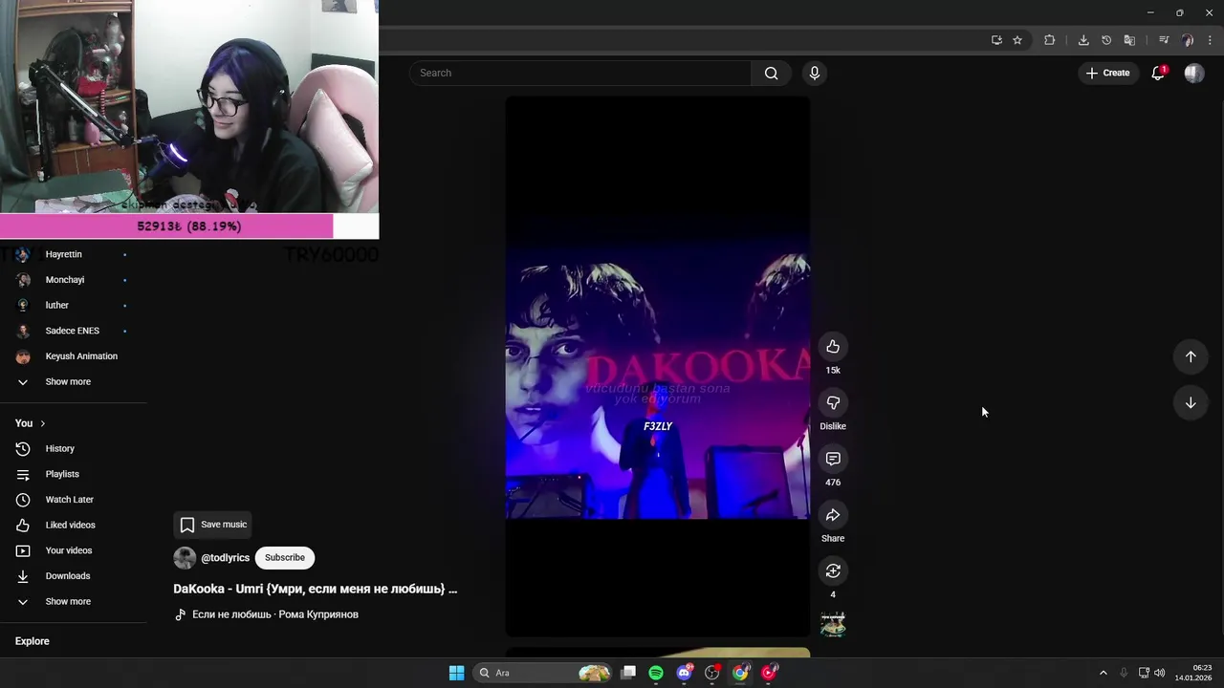Open Chrome three-dot menu

[1210, 40]
